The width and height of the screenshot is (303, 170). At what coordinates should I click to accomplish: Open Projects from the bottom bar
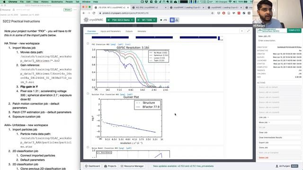click(110, 166)
